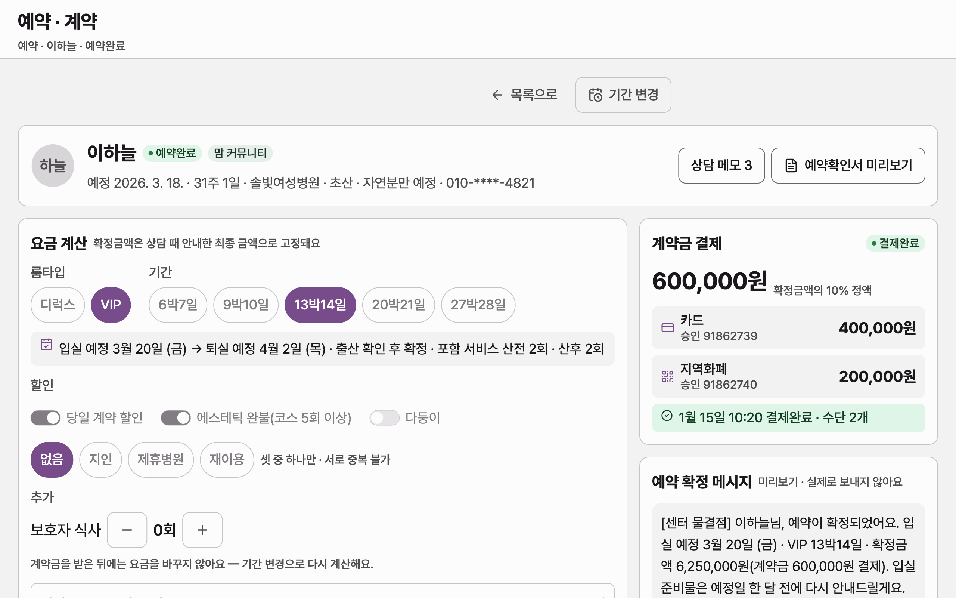This screenshot has width=956, height=598.
Task: Select 지인 referral discount option
Action: [x=100, y=460]
